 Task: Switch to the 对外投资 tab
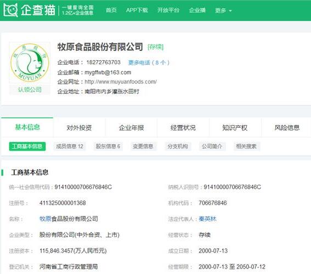[79, 128]
